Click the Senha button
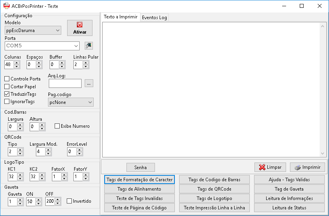This screenshot has height=216, width=329. point(140,167)
